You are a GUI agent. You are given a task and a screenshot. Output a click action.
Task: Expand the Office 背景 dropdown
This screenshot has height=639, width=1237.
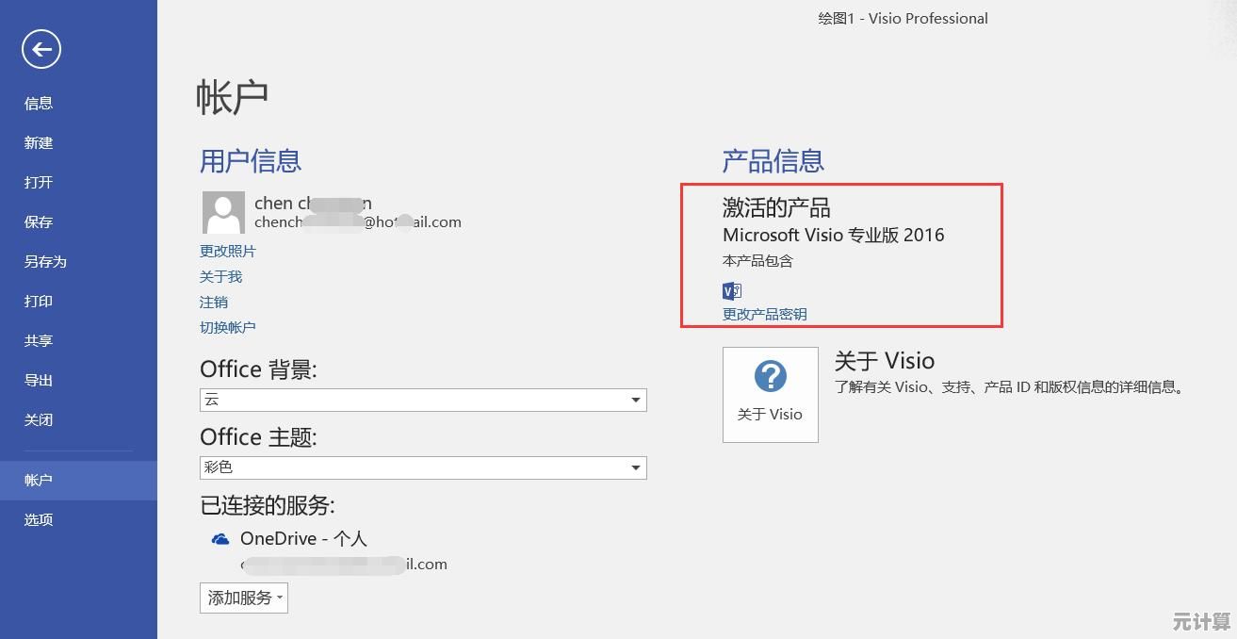(636, 401)
